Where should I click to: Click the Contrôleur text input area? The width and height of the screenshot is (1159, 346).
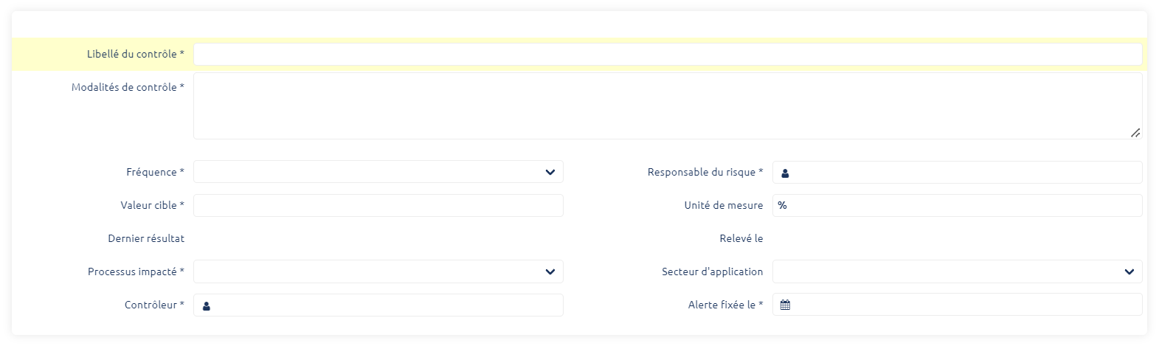pos(387,305)
